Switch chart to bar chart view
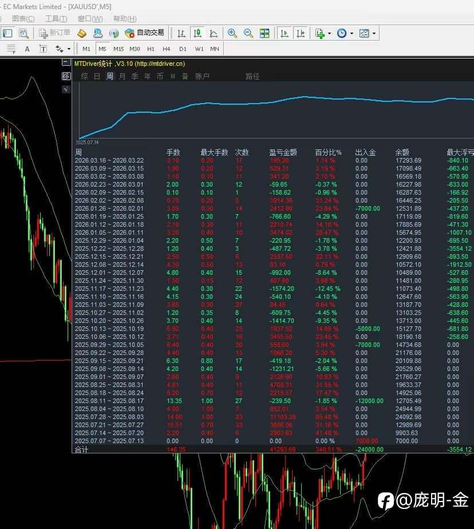 click(x=181, y=33)
